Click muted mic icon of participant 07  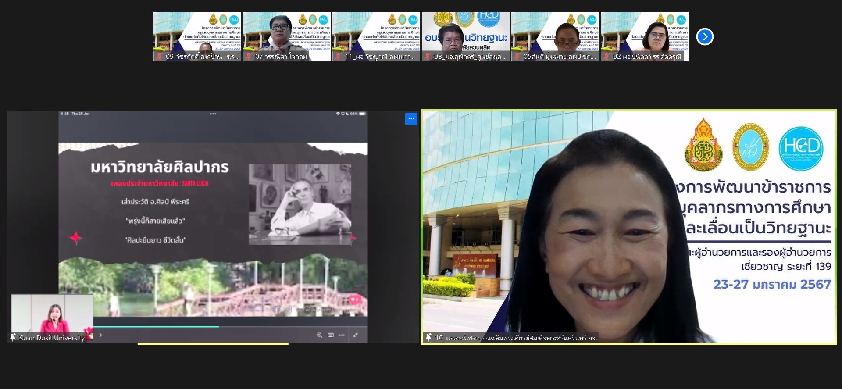249,57
